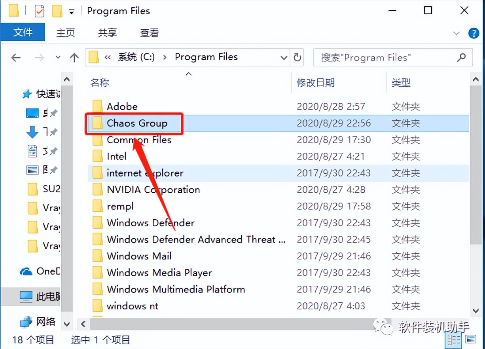Click the Forward navigation arrow
This screenshot has height=349, width=485.
coord(39,58)
